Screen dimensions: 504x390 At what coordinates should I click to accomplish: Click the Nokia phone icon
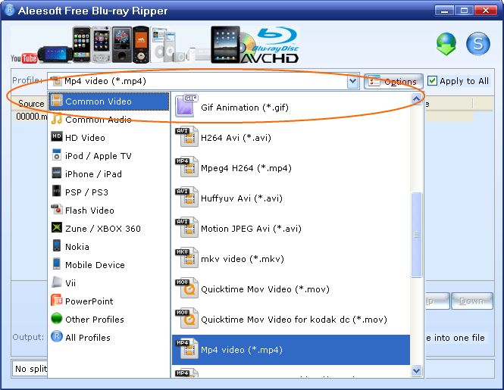click(57, 246)
